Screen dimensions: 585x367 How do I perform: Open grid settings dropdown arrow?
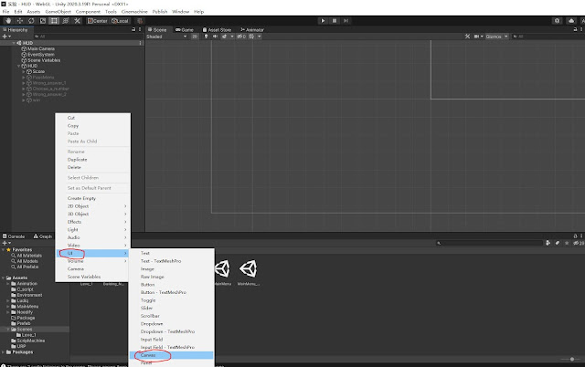click(x=260, y=37)
